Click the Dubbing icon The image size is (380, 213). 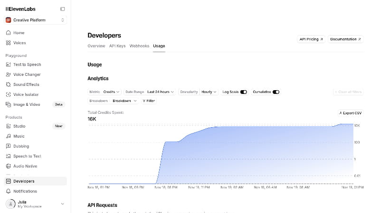click(8, 146)
